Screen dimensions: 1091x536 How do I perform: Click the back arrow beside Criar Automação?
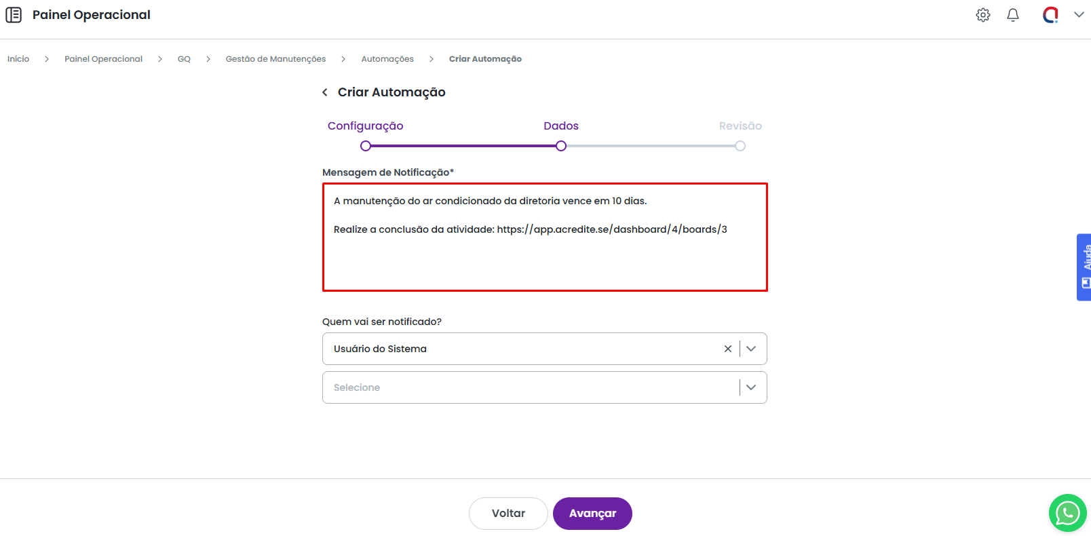tap(325, 92)
